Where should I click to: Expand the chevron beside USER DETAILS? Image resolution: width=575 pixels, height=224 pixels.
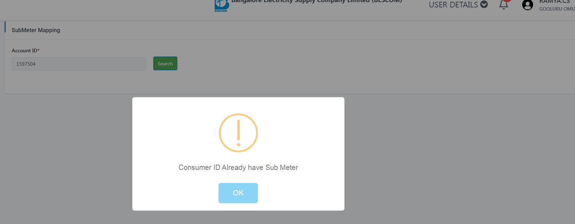pyautogui.click(x=484, y=5)
